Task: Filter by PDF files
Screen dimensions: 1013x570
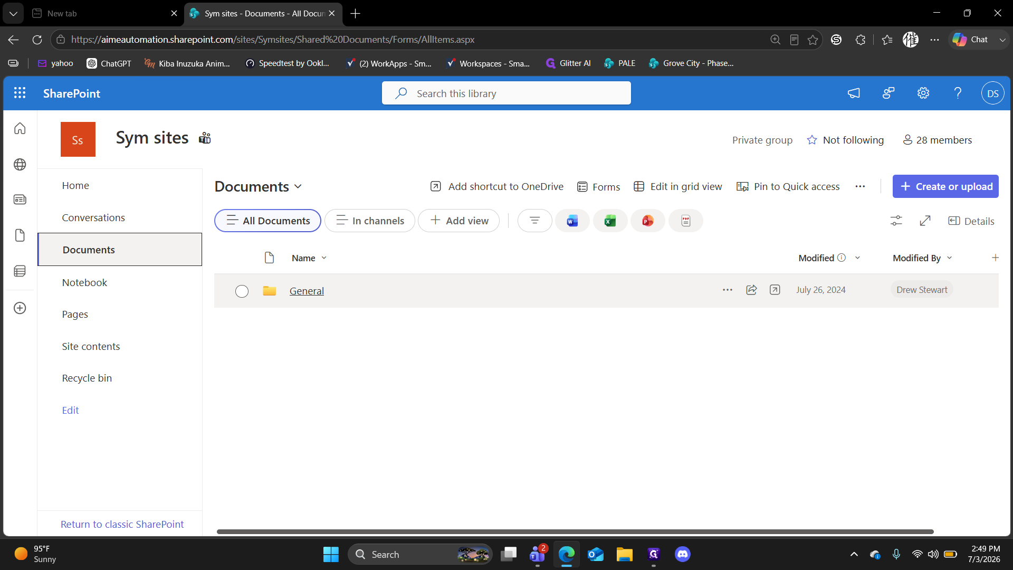Action: pyautogui.click(x=686, y=221)
